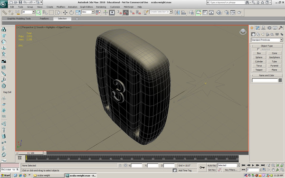The image size is (285, 178).
Task: Click the ViewCube in the viewport
Action: tap(243, 32)
